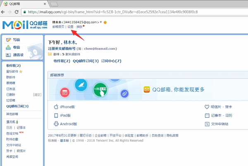Open 附件收藏 attachment favorites
Image resolution: width=248 pixels, height=166 pixels.
pos(12,139)
